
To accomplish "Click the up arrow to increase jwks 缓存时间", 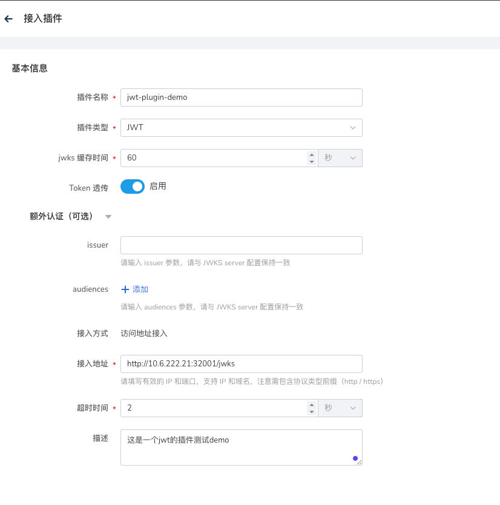I will click(x=312, y=154).
